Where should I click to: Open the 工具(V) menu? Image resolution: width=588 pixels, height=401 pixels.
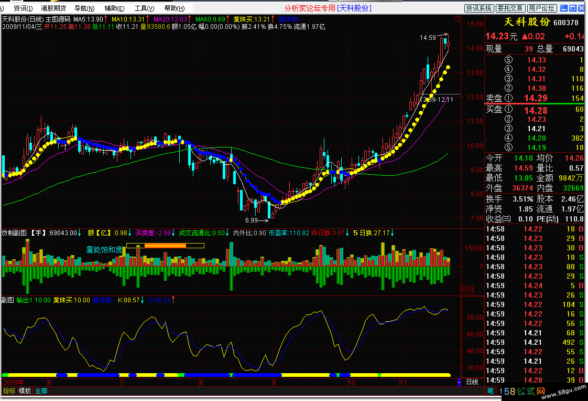[x=144, y=8]
